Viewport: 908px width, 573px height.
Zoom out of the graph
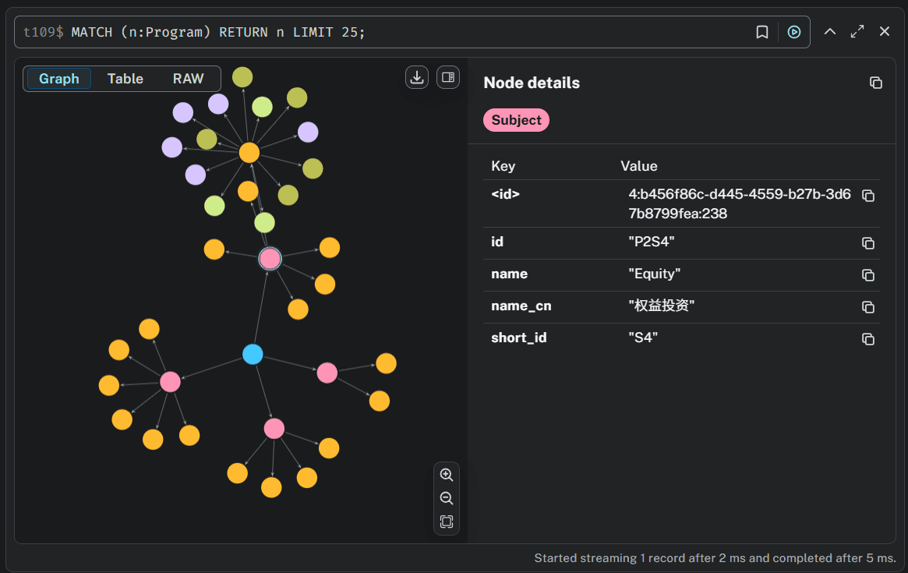[x=446, y=498]
